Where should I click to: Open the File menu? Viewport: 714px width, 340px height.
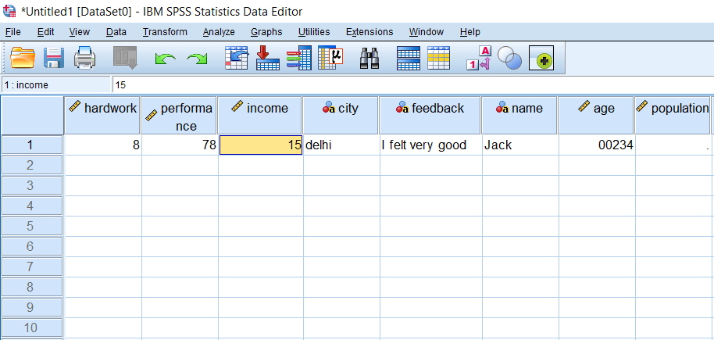pos(12,32)
